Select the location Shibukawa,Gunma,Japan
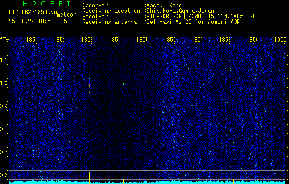Screen dimensions: 289x184 click(x=180, y=11)
